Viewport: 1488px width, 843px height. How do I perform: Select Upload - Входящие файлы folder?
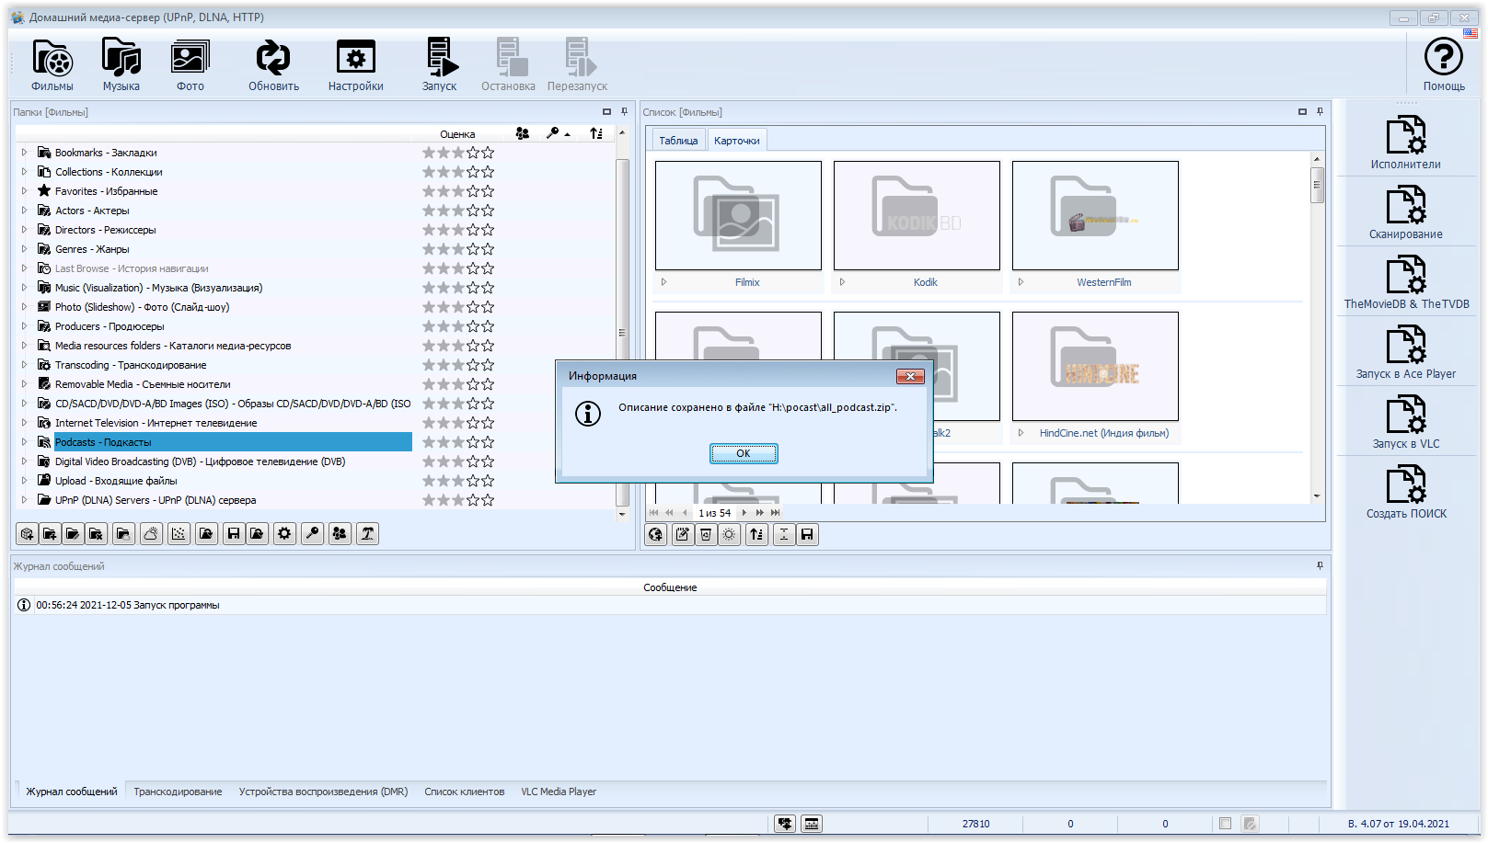[116, 481]
